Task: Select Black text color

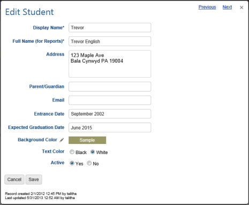Action: point(72,152)
